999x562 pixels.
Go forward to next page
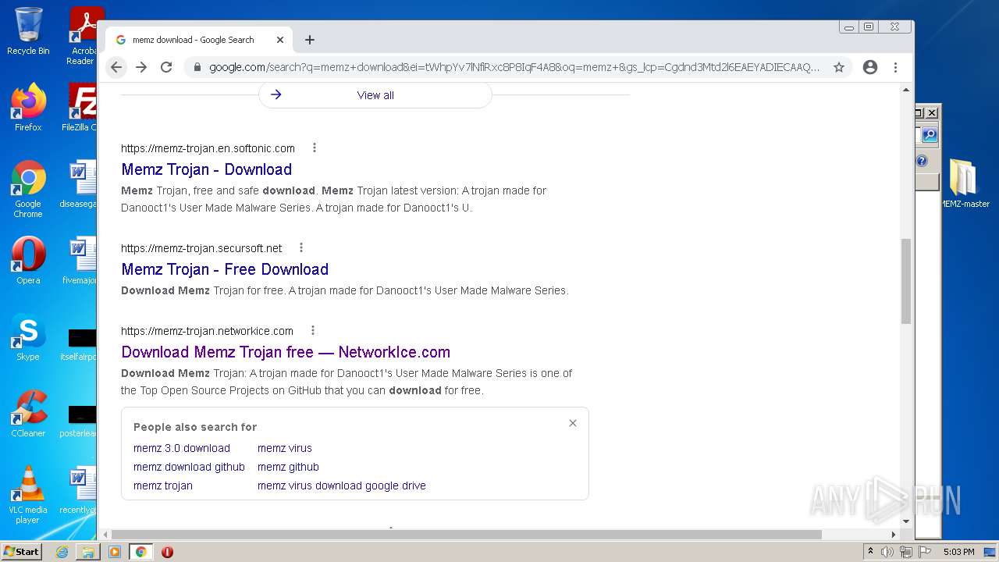pos(141,67)
